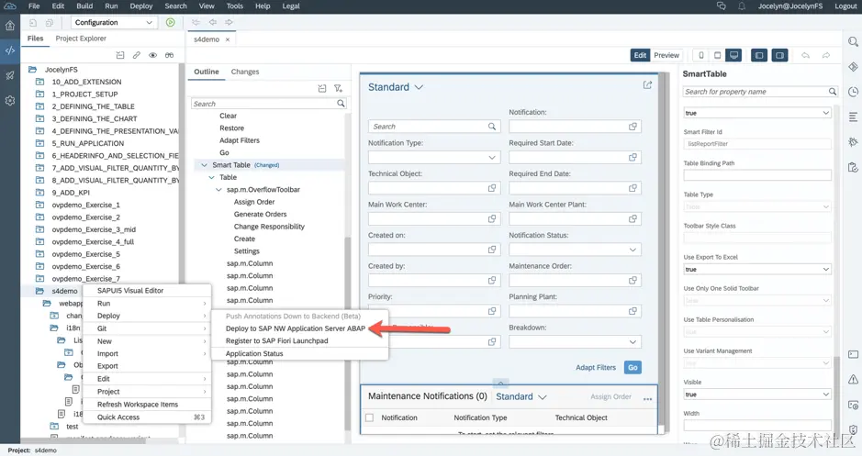This screenshot has width=862, height=456.
Task: Click the binoculars find icon in Files panel
Action: click(169, 55)
